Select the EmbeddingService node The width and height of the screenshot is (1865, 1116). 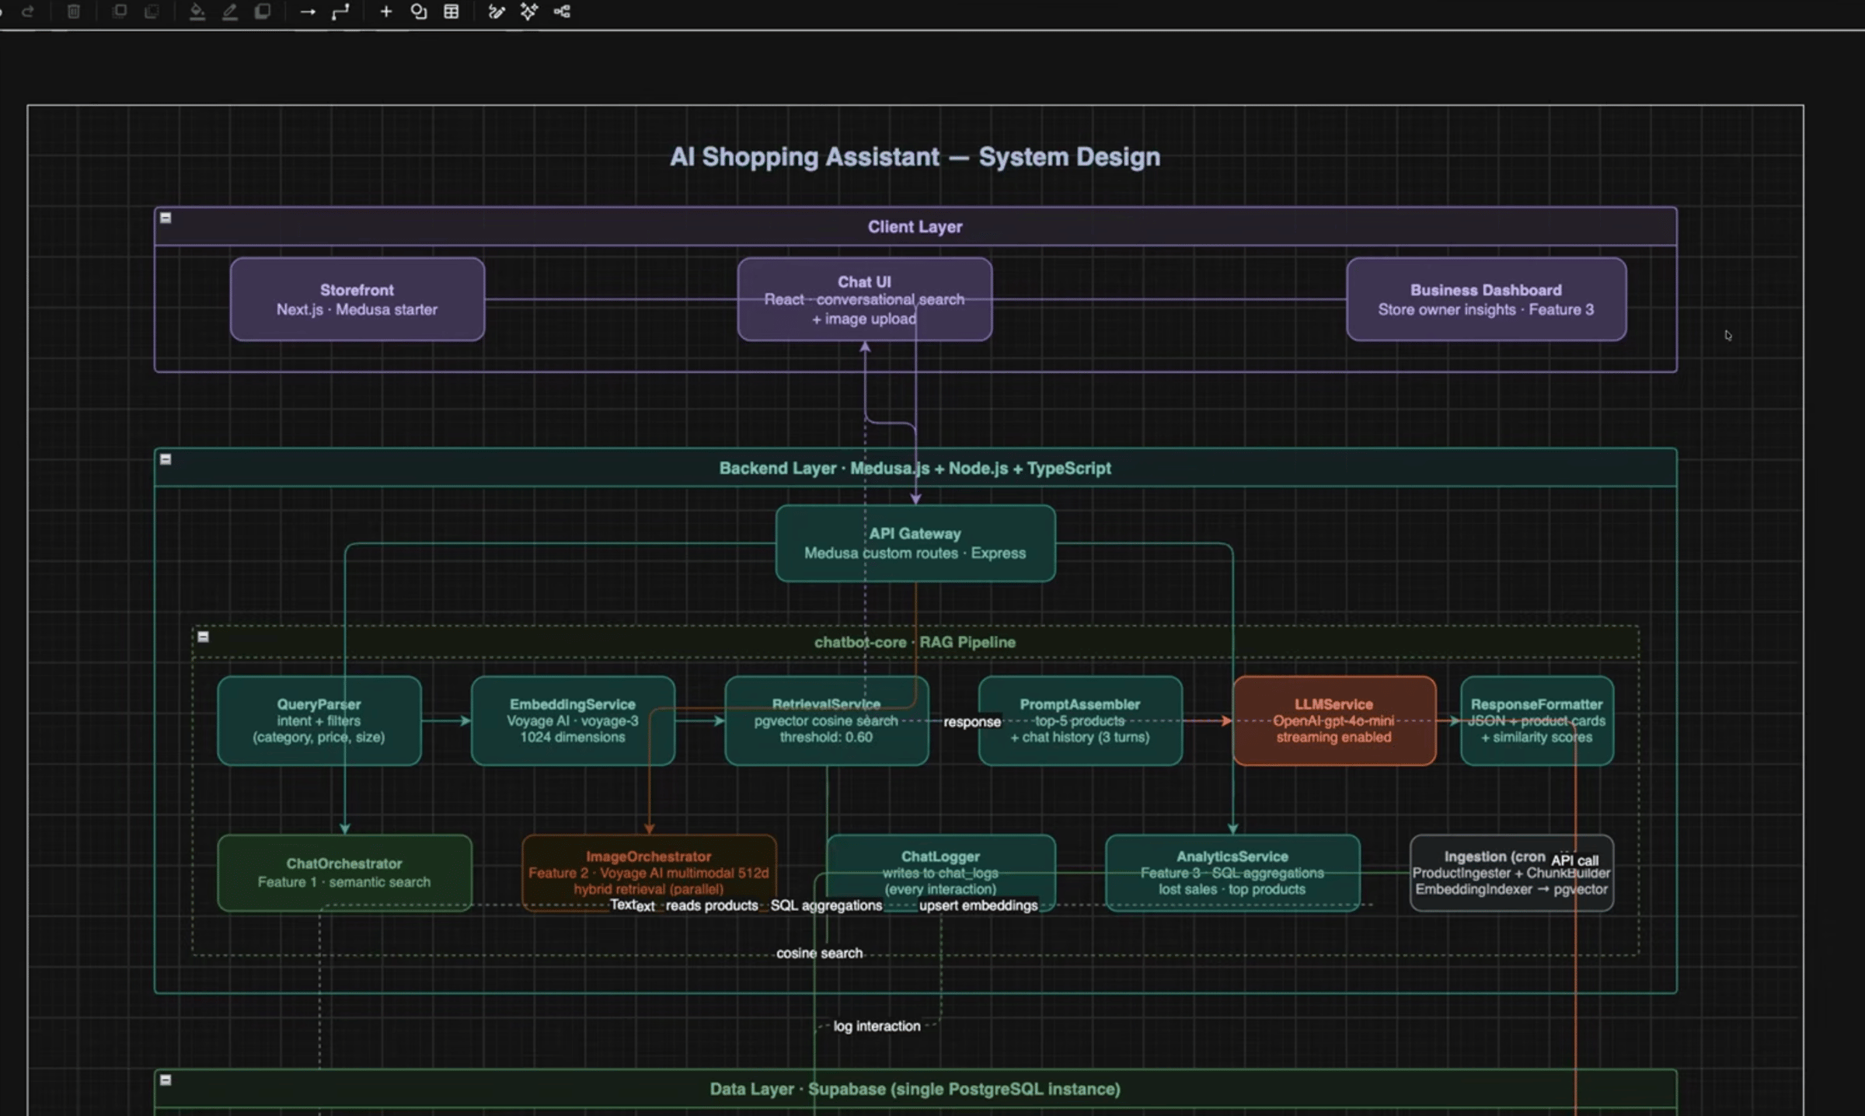coord(573,720)
